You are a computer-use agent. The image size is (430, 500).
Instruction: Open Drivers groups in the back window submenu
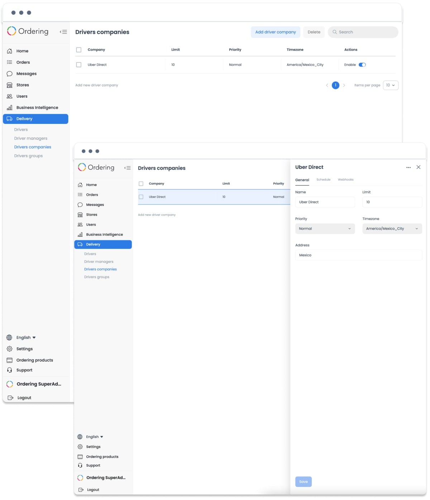click(28, 156)
